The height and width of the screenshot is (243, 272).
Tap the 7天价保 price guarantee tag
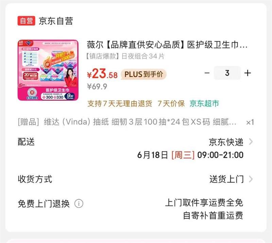171,103
